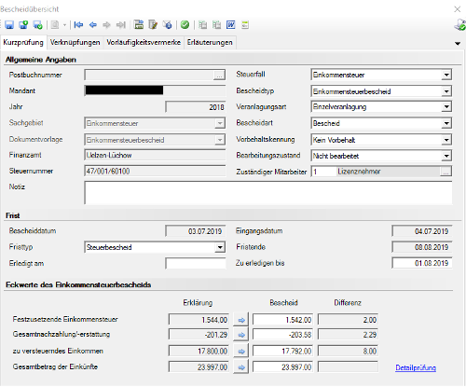Switch to Kurzprüfung tab

[23, 42]
